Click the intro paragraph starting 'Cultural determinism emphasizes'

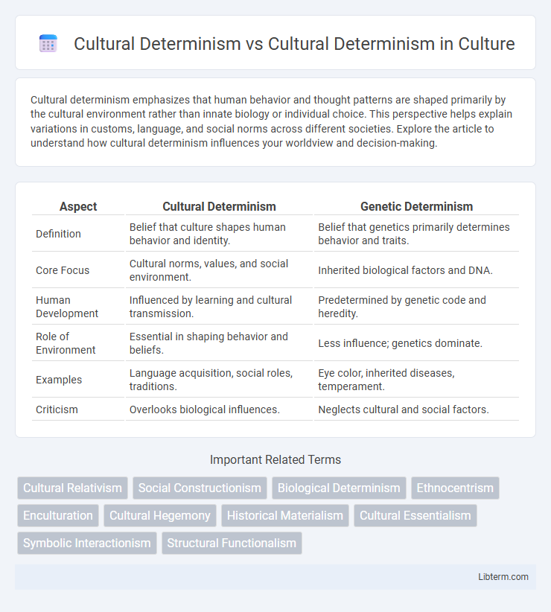(x=272, y=121)
